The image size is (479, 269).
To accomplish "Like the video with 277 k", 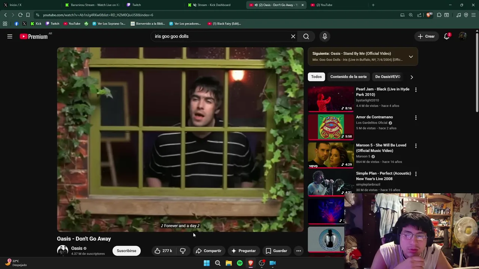I will (163, 251).
